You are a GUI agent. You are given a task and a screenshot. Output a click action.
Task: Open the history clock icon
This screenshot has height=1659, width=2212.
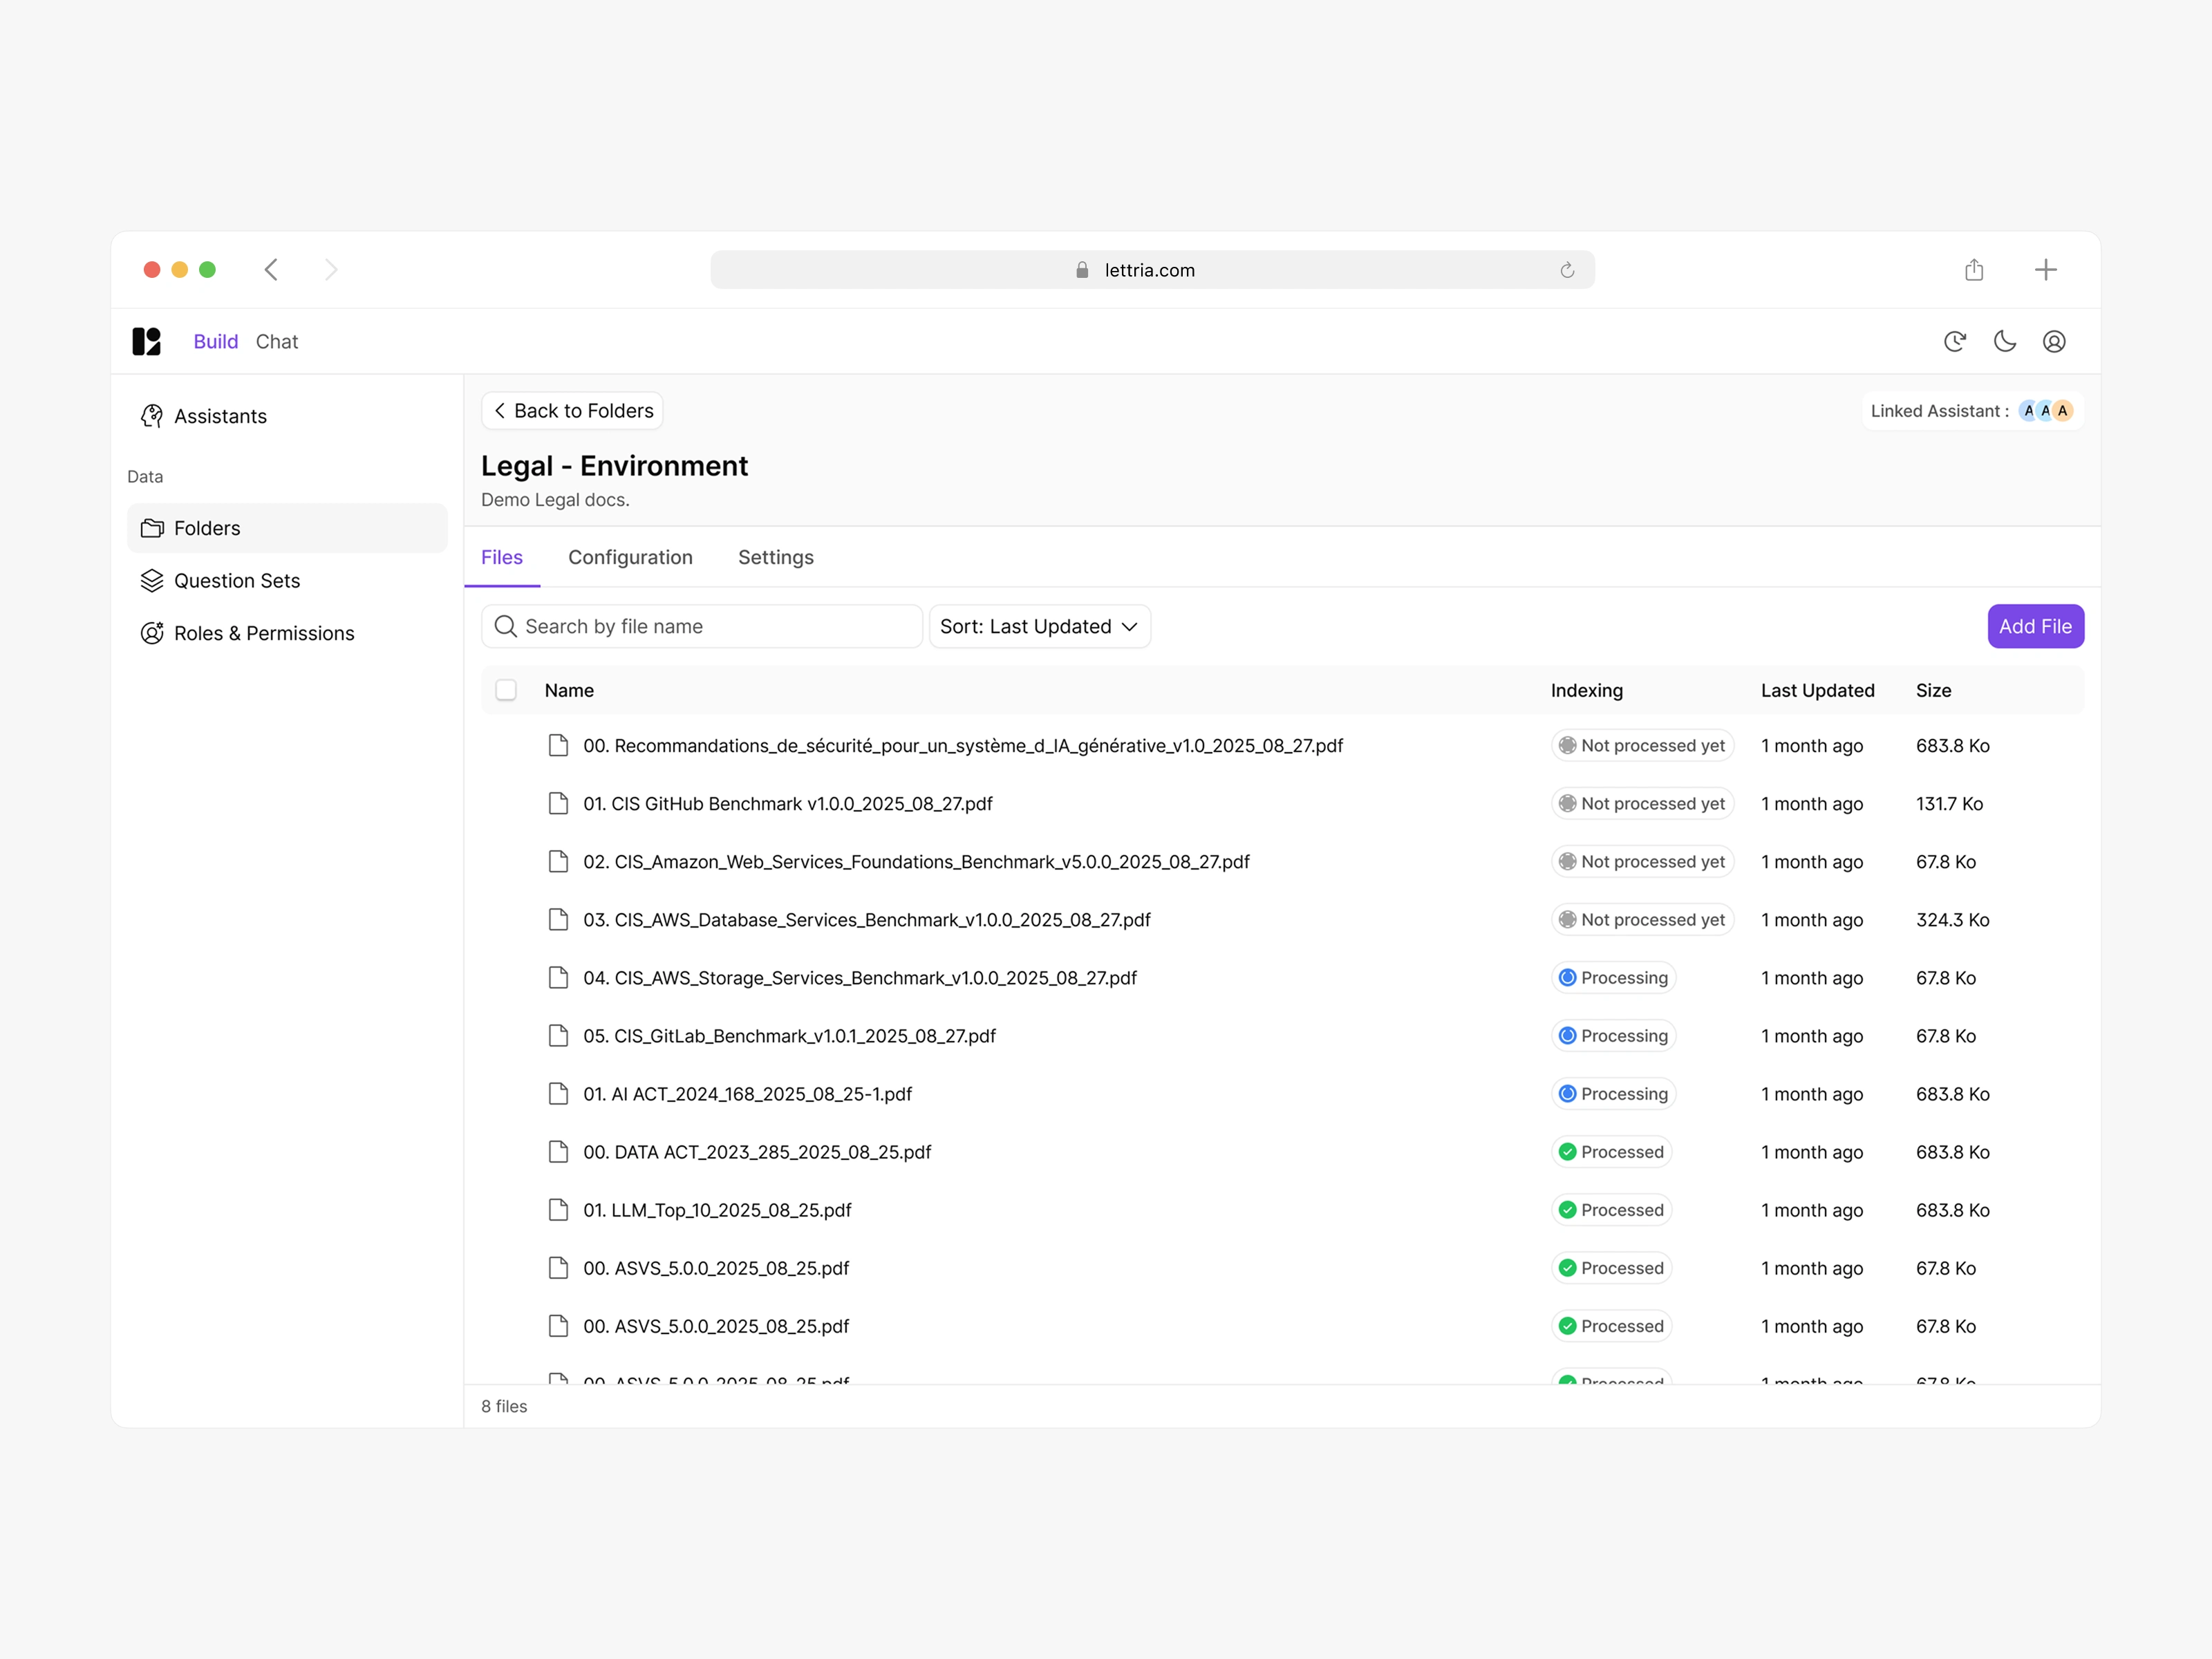point(1954,341)
